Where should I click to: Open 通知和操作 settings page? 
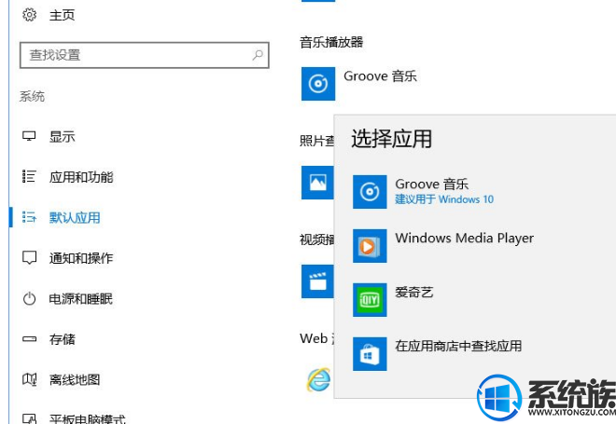click(x=81, y=258)
